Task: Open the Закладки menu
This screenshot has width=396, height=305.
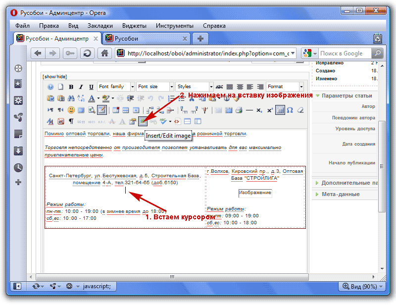Action: (100, 26)
